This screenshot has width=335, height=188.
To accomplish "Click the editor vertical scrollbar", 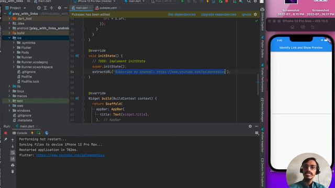I will click(x=258, y=84).
